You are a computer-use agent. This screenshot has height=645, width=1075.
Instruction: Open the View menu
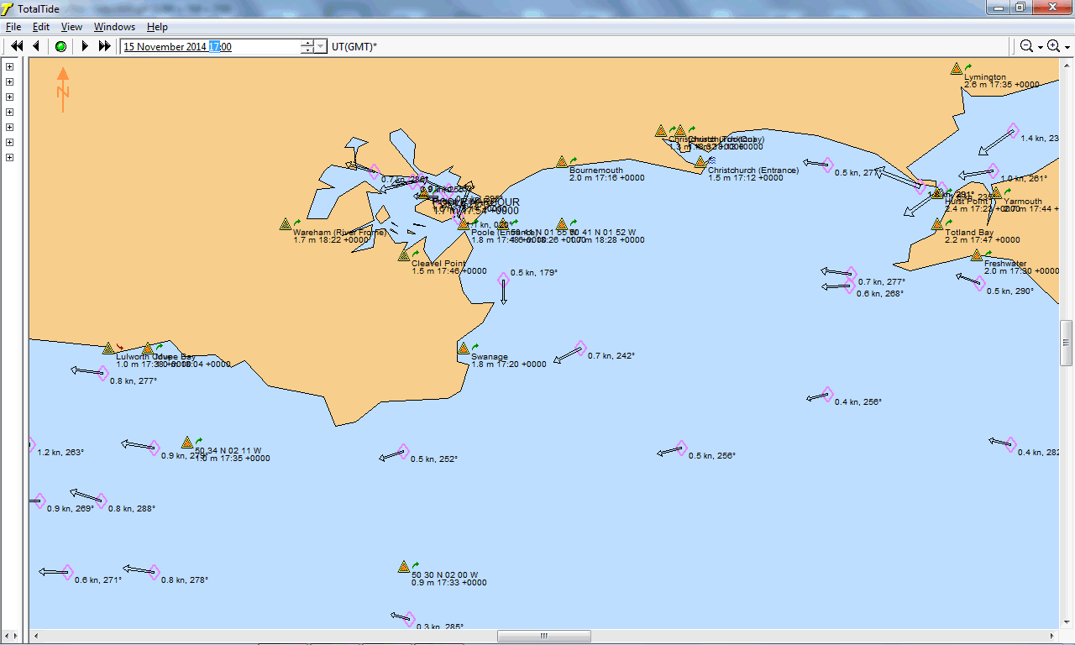click(x=71, y=27)
